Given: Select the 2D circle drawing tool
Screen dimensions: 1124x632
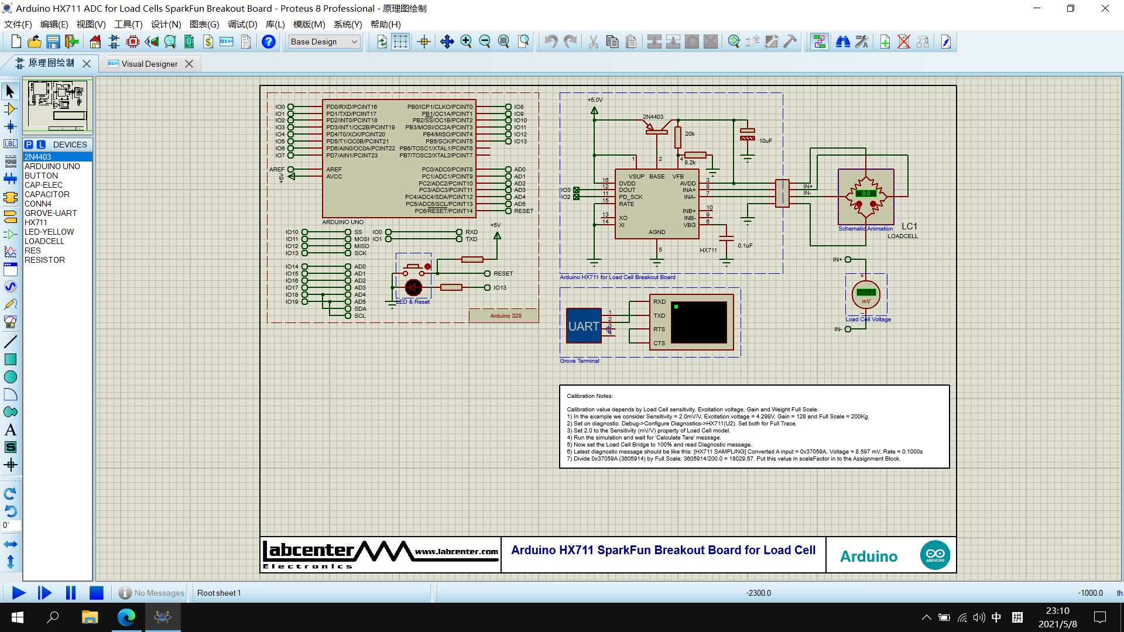Looking at the screenshot, I should [x=10, y=377].
